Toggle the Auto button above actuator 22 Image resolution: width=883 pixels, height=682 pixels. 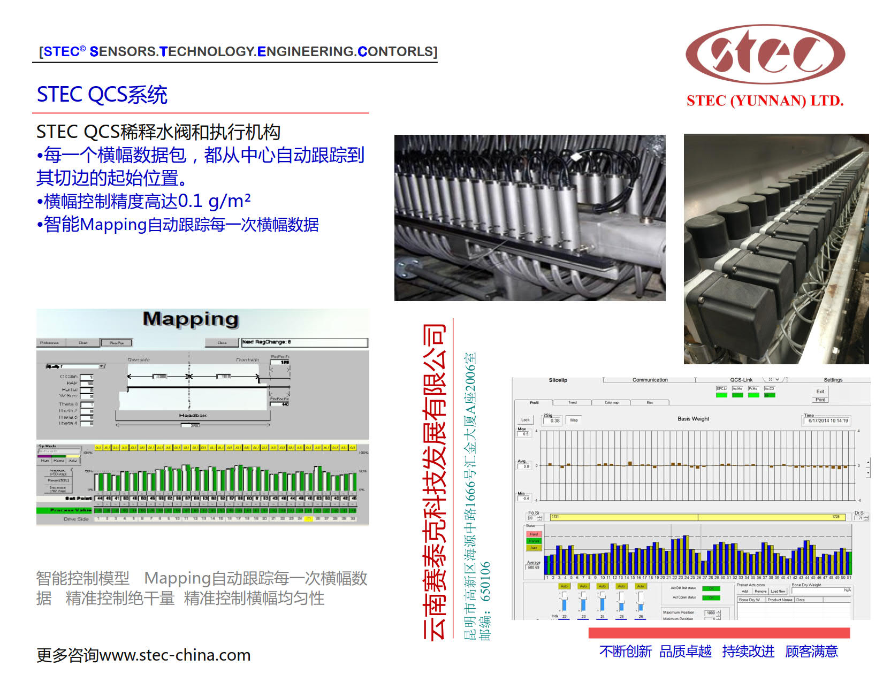pos(564,586)
